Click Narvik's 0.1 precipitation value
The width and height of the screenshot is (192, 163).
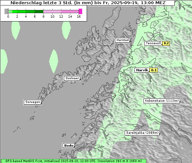(x=154, y=70)
